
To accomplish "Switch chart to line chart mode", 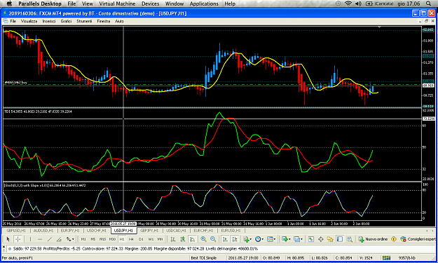I will (x=193, y=239).
